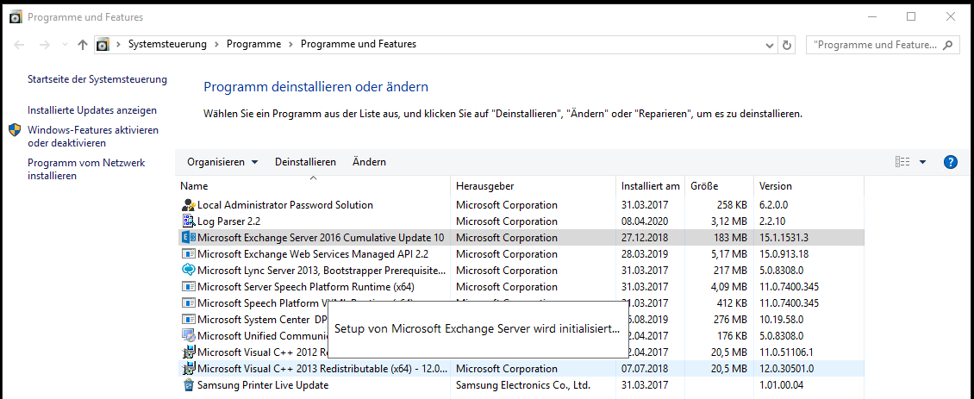Click the 3,12 MB size cell
This screenshot has width=974, height=399.
(728, 221)
